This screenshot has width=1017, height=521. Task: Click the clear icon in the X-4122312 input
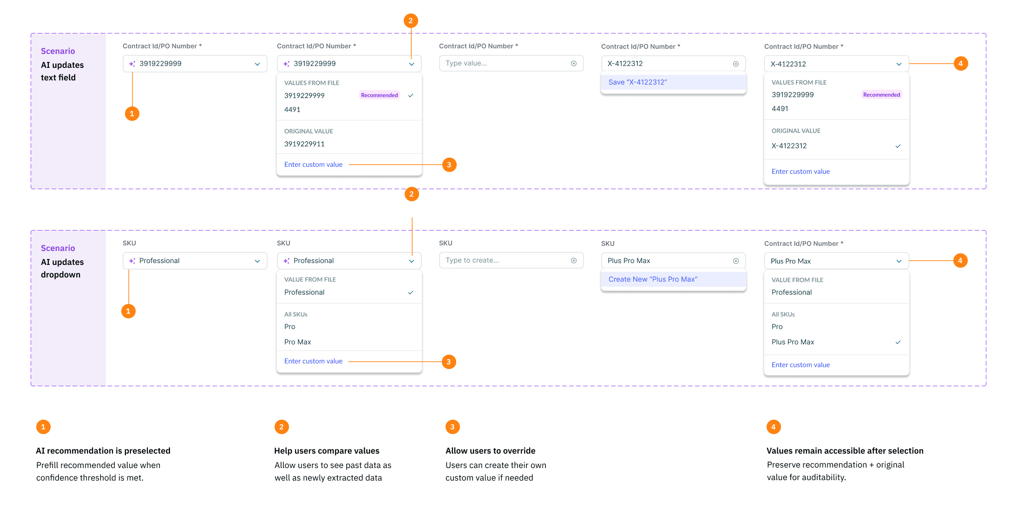click(736, 64)
